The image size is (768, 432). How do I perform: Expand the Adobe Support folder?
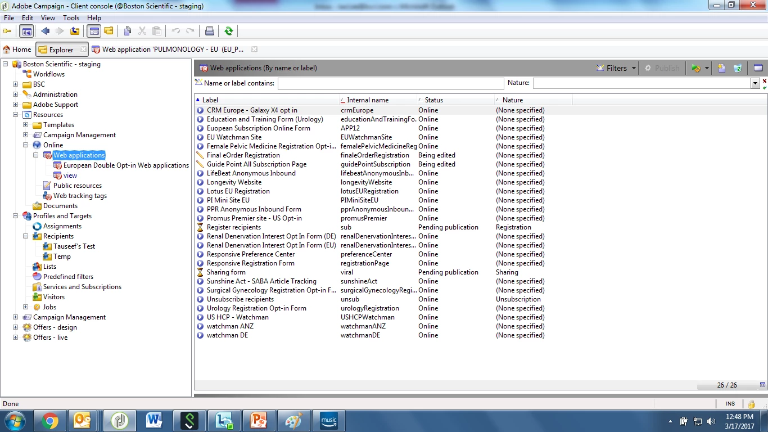click(x=16, y=105)
